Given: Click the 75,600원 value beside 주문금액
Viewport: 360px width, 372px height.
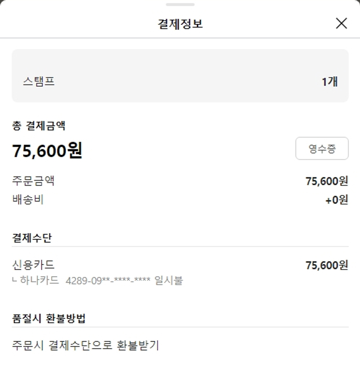Looking at the screenshot, I should tap(326, 181).
